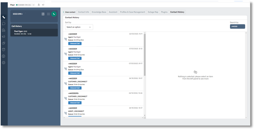
Task: Select the phone icon in left sidebar
Action: [4, 17]
